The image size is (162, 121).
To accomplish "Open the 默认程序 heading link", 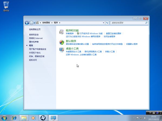I will click(x=71, y=41).
